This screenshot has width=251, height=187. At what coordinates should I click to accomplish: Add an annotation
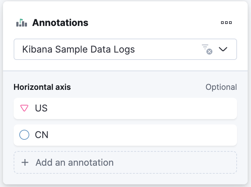click(x=125, y=162)
